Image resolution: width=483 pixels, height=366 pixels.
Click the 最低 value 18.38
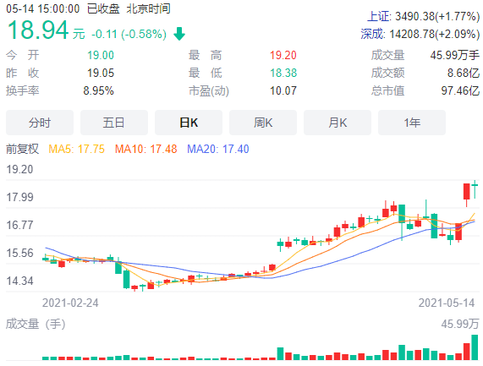coord(283,74)
